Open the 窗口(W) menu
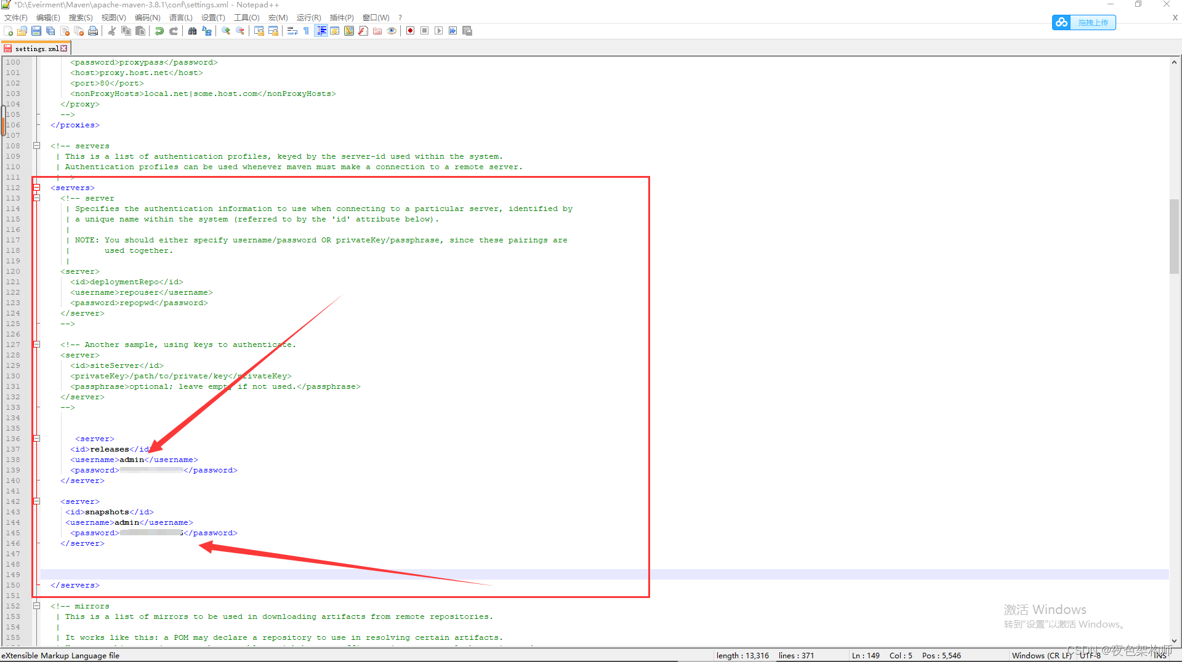 [x=376, y=18]
